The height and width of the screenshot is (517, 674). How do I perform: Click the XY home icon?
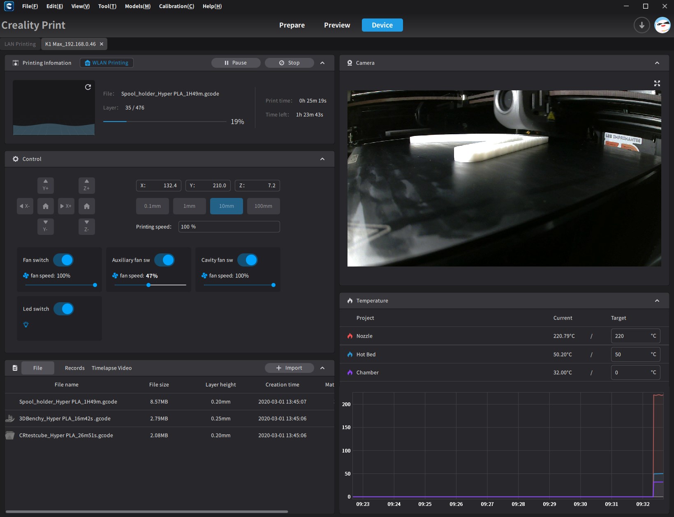coord(46,206)
